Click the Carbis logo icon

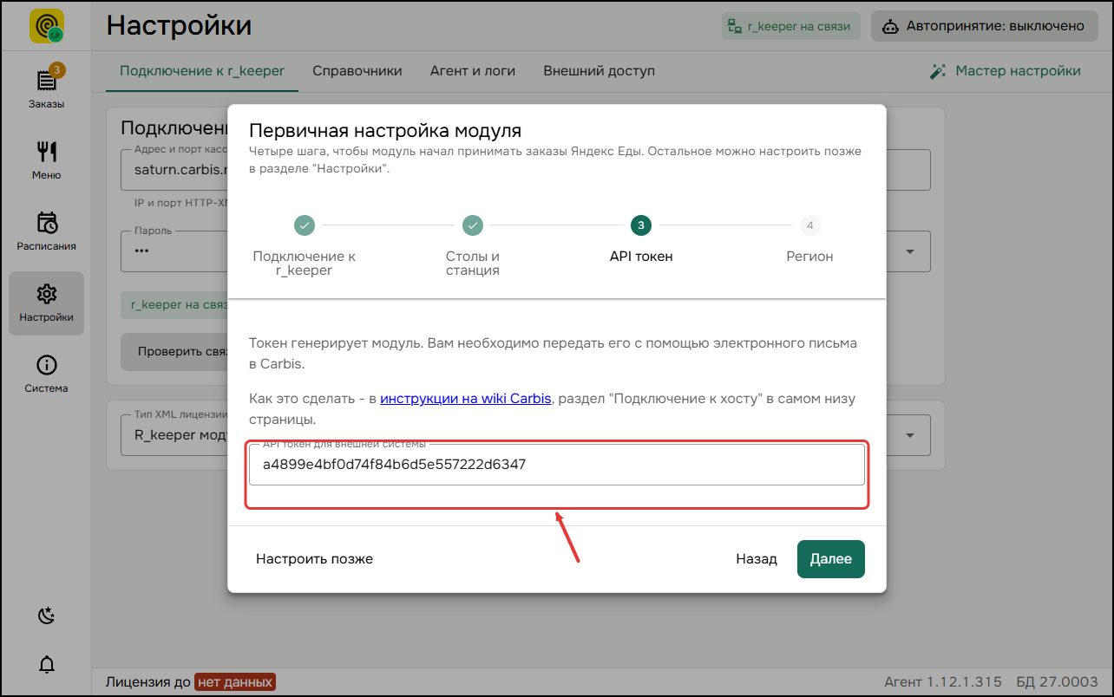[x=46, y=26]
